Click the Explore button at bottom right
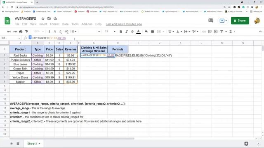Viewport: 264px width, 148px height. point(246,143)
